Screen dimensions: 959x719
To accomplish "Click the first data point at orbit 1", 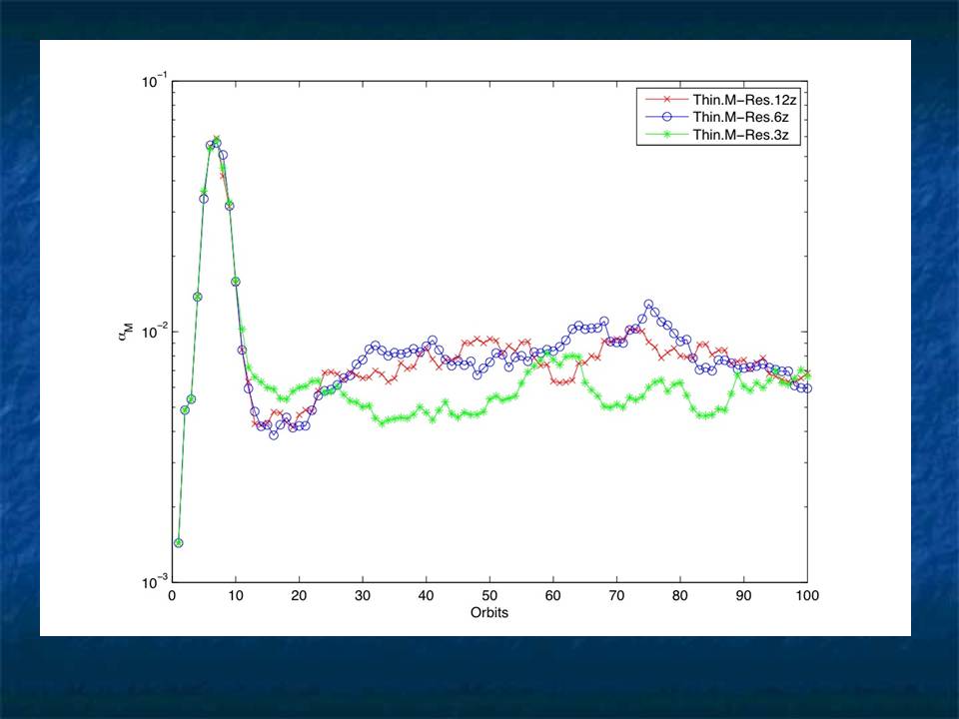I will click(x=178, y=543).
